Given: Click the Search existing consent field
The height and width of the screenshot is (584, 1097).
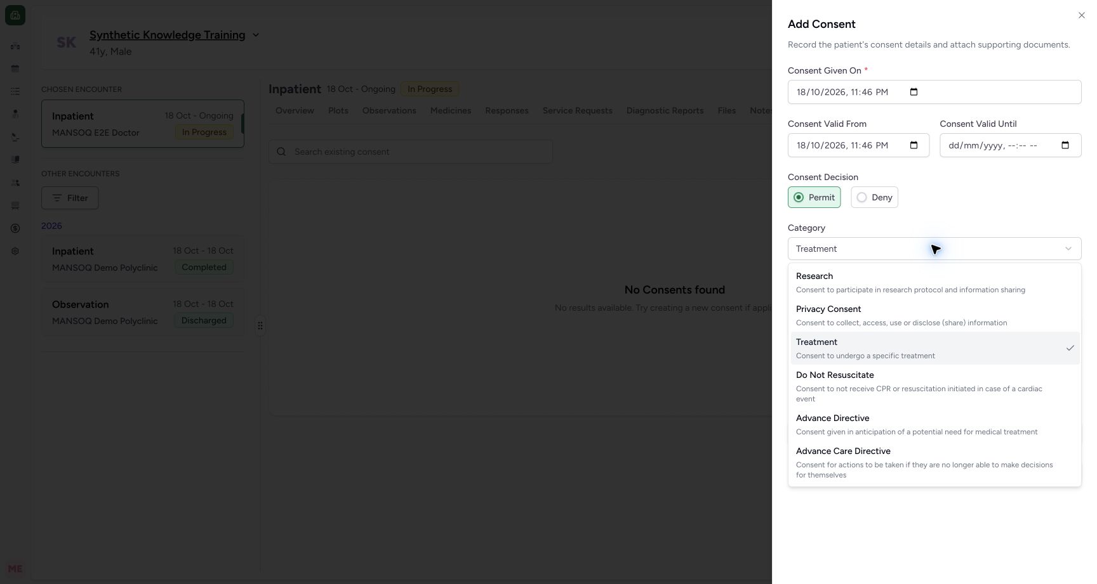Looking at the screenshot, I should click(x=411, y=152).
